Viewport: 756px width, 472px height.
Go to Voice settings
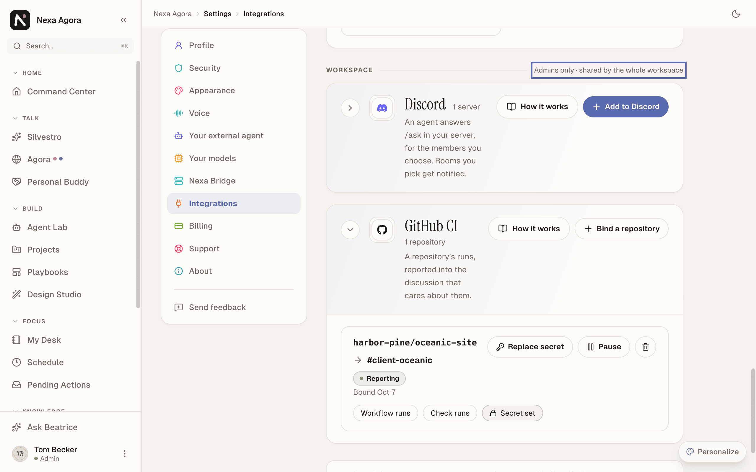tap(234, 113)
